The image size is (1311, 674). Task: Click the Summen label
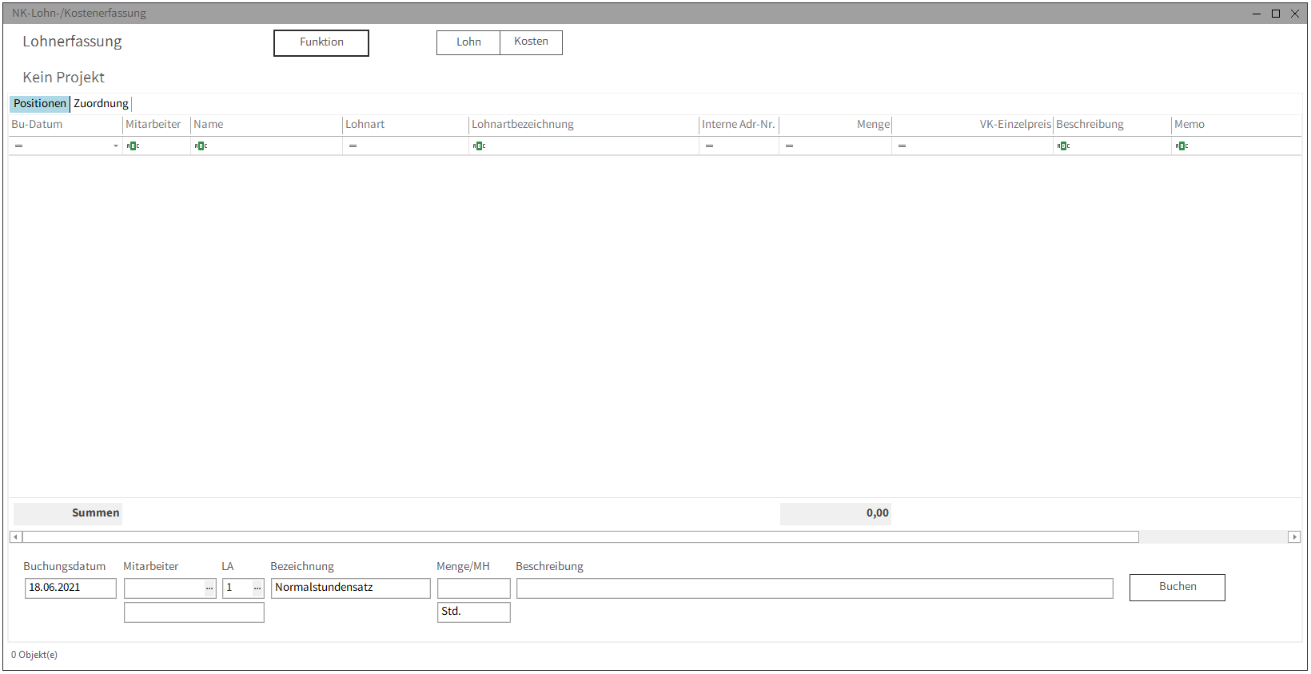[95, 513]
